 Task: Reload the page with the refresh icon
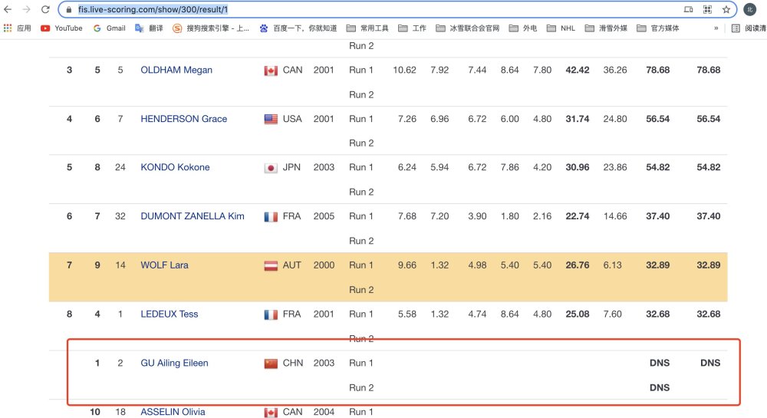[x=45, y=9]
